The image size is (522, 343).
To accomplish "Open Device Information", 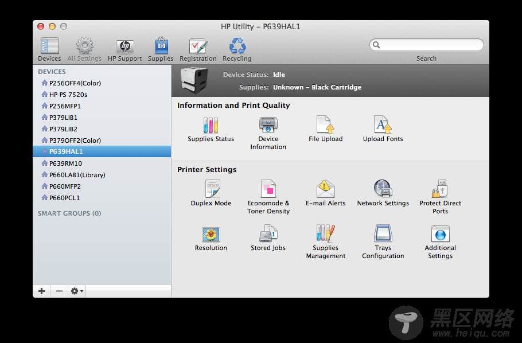I will tap(268, 133).
